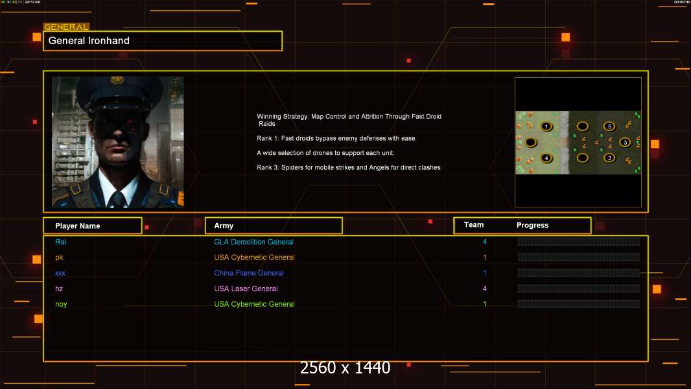The width and height of the screenshot is (691, 389).
Task: Click the Winning Strategy description line
Action: [349, 120]
